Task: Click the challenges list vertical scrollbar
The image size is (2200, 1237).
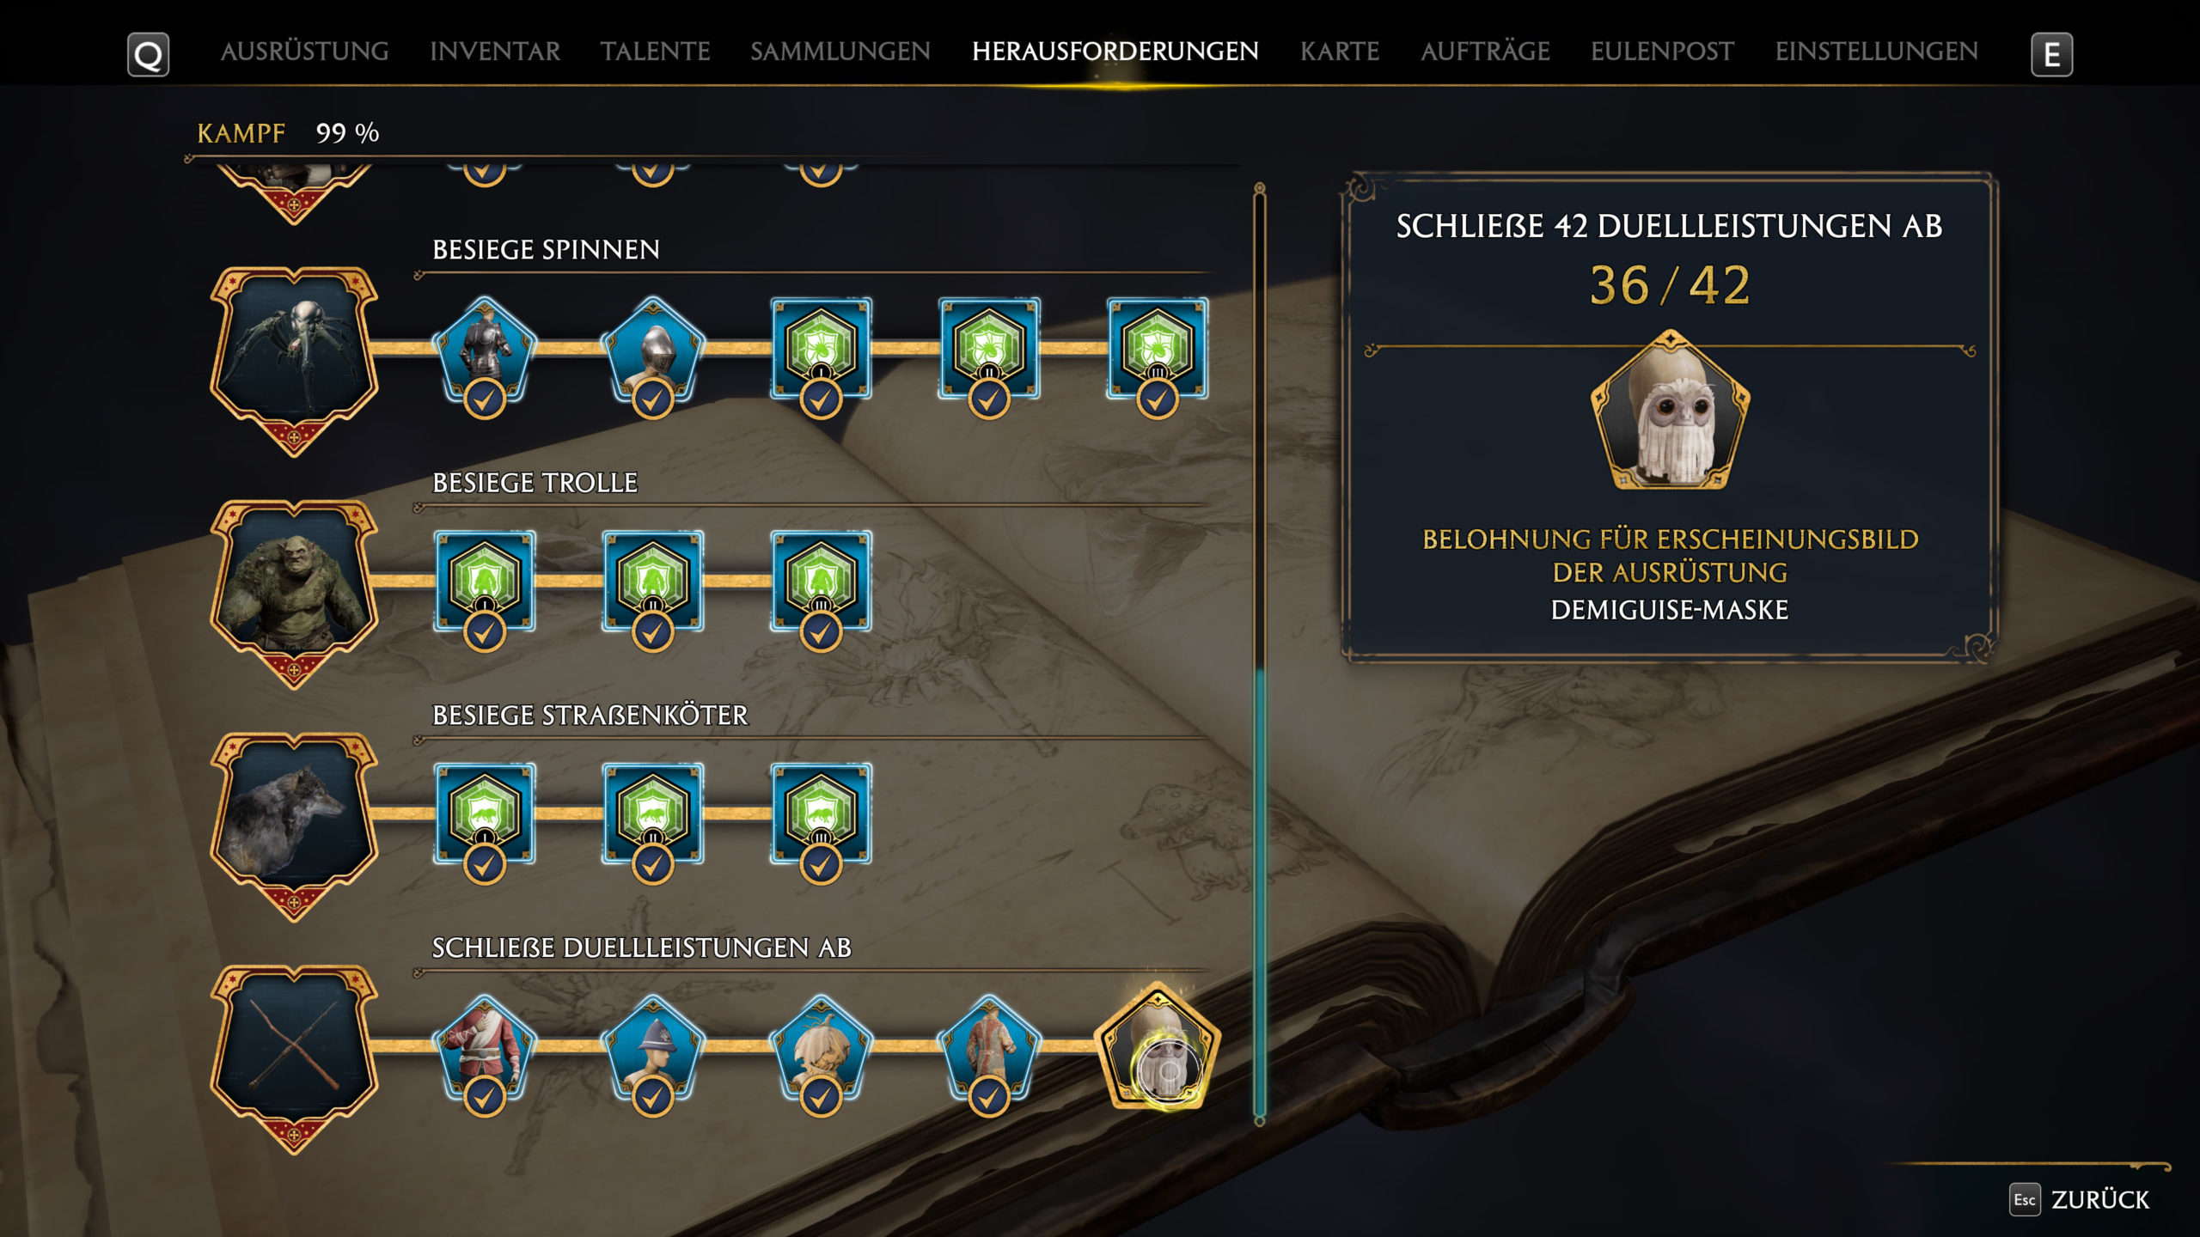Action: 1260,653
